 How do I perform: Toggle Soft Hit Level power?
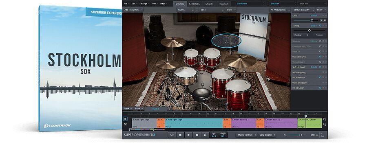tap(320, 67)
